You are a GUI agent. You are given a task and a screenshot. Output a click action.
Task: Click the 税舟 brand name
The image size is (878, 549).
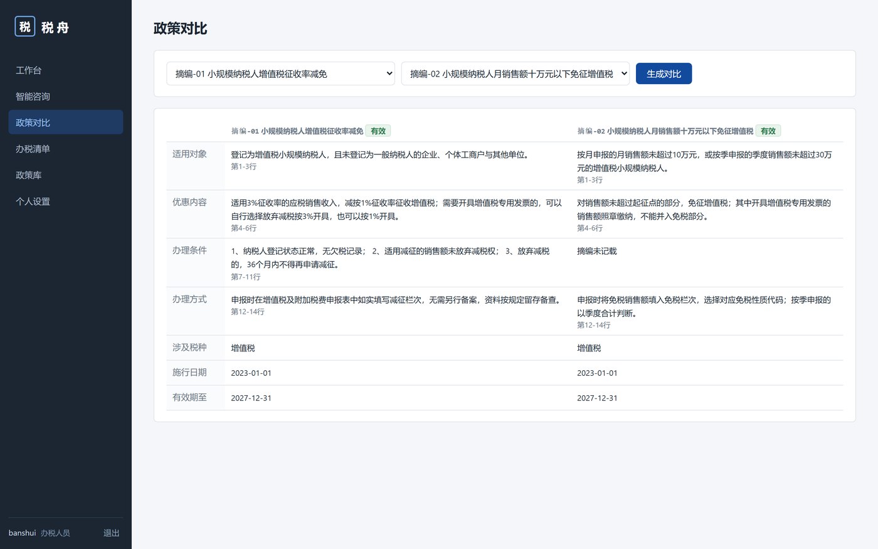point(55,27)
